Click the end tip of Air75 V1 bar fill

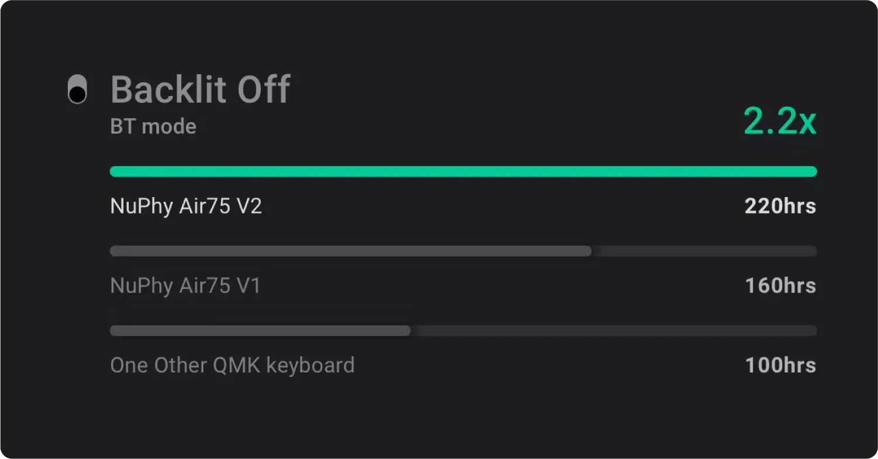tap(588, 251)
